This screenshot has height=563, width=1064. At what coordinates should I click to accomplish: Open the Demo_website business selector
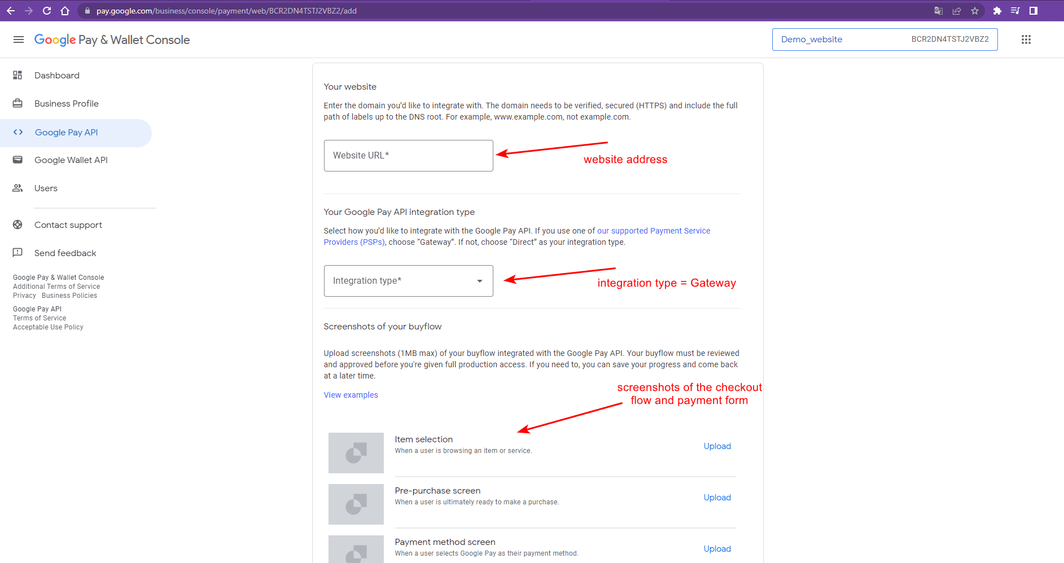(884, 39)
